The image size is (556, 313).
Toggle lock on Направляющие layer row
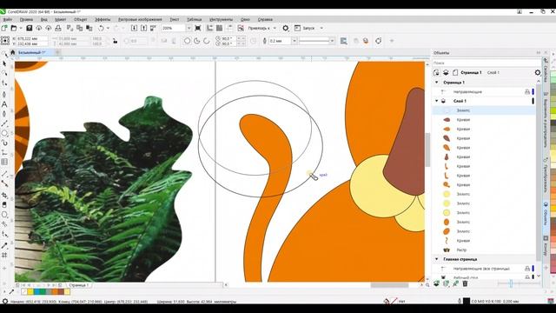click(527, 91)
